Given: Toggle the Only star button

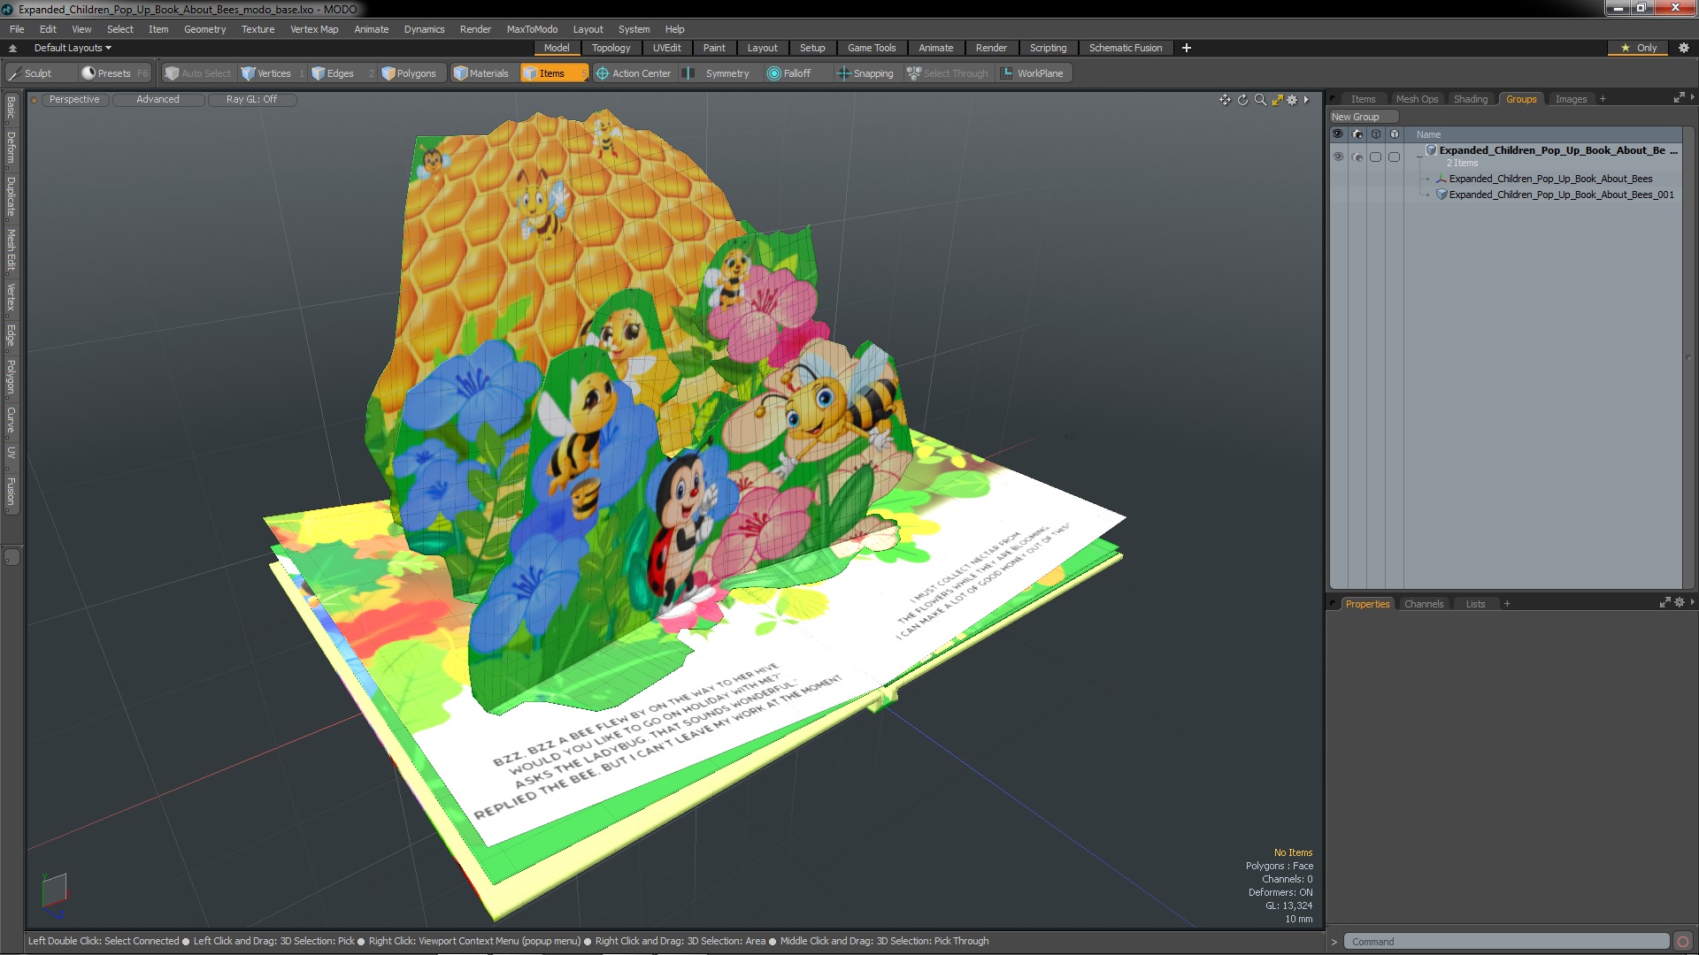Looking at the screenshot, I should [1639, 48].
